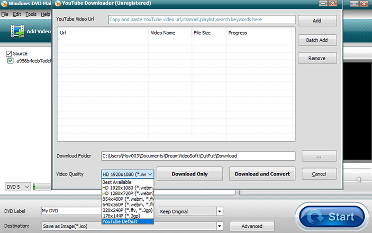Click Download and Convert button

point(262,174)
